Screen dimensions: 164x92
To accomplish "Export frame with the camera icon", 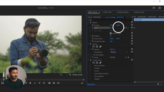I will click(x=49, y=83).
